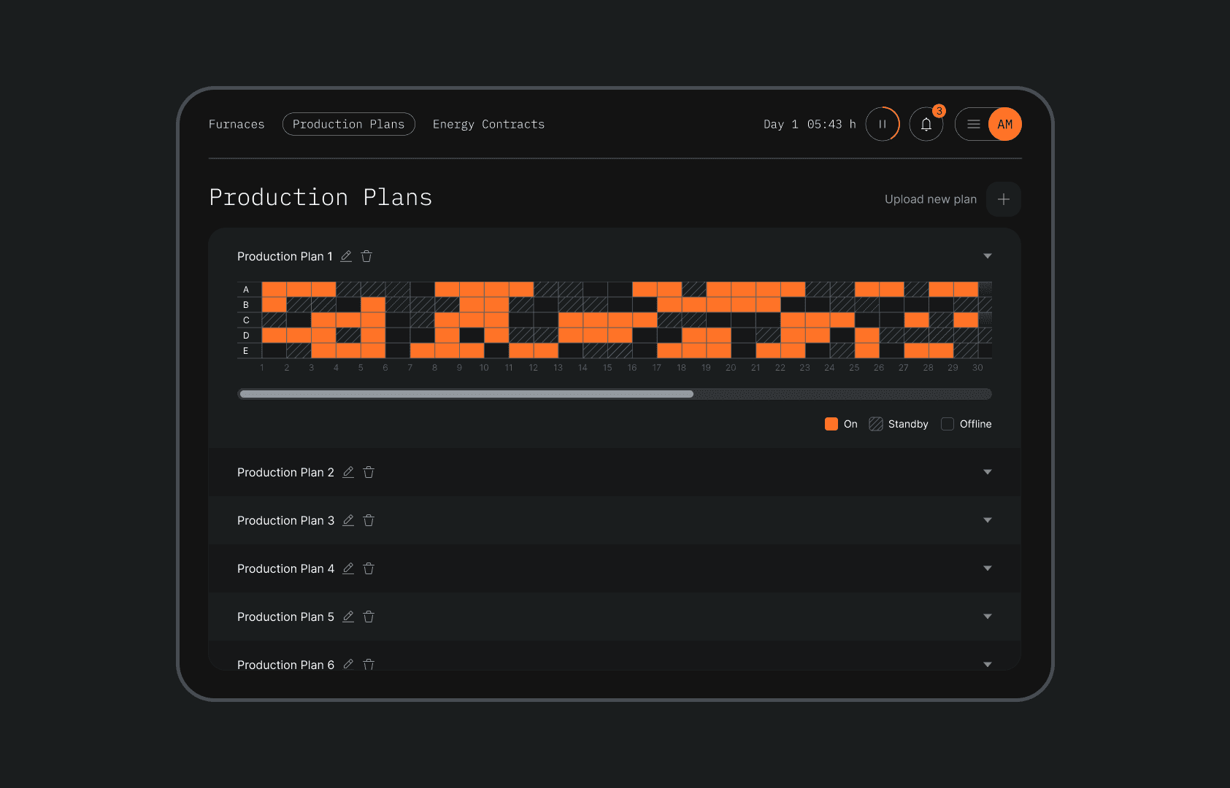Viewport: 1230px width, 788px height.
Task: Click the furnace row label C
Action: pyautogui.click(x=246, y=320)
